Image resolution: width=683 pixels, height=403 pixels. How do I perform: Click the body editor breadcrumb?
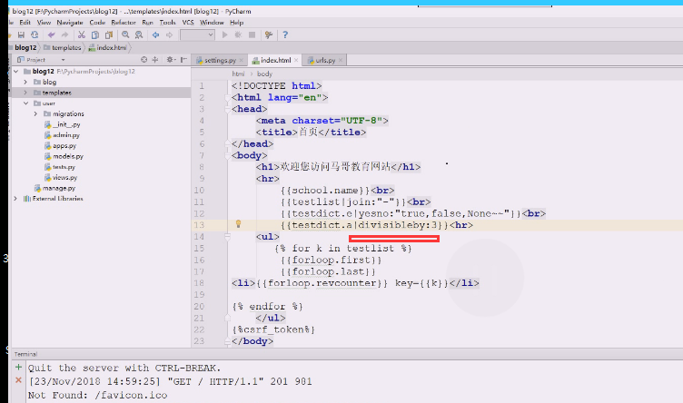click(x=264, y=74)
